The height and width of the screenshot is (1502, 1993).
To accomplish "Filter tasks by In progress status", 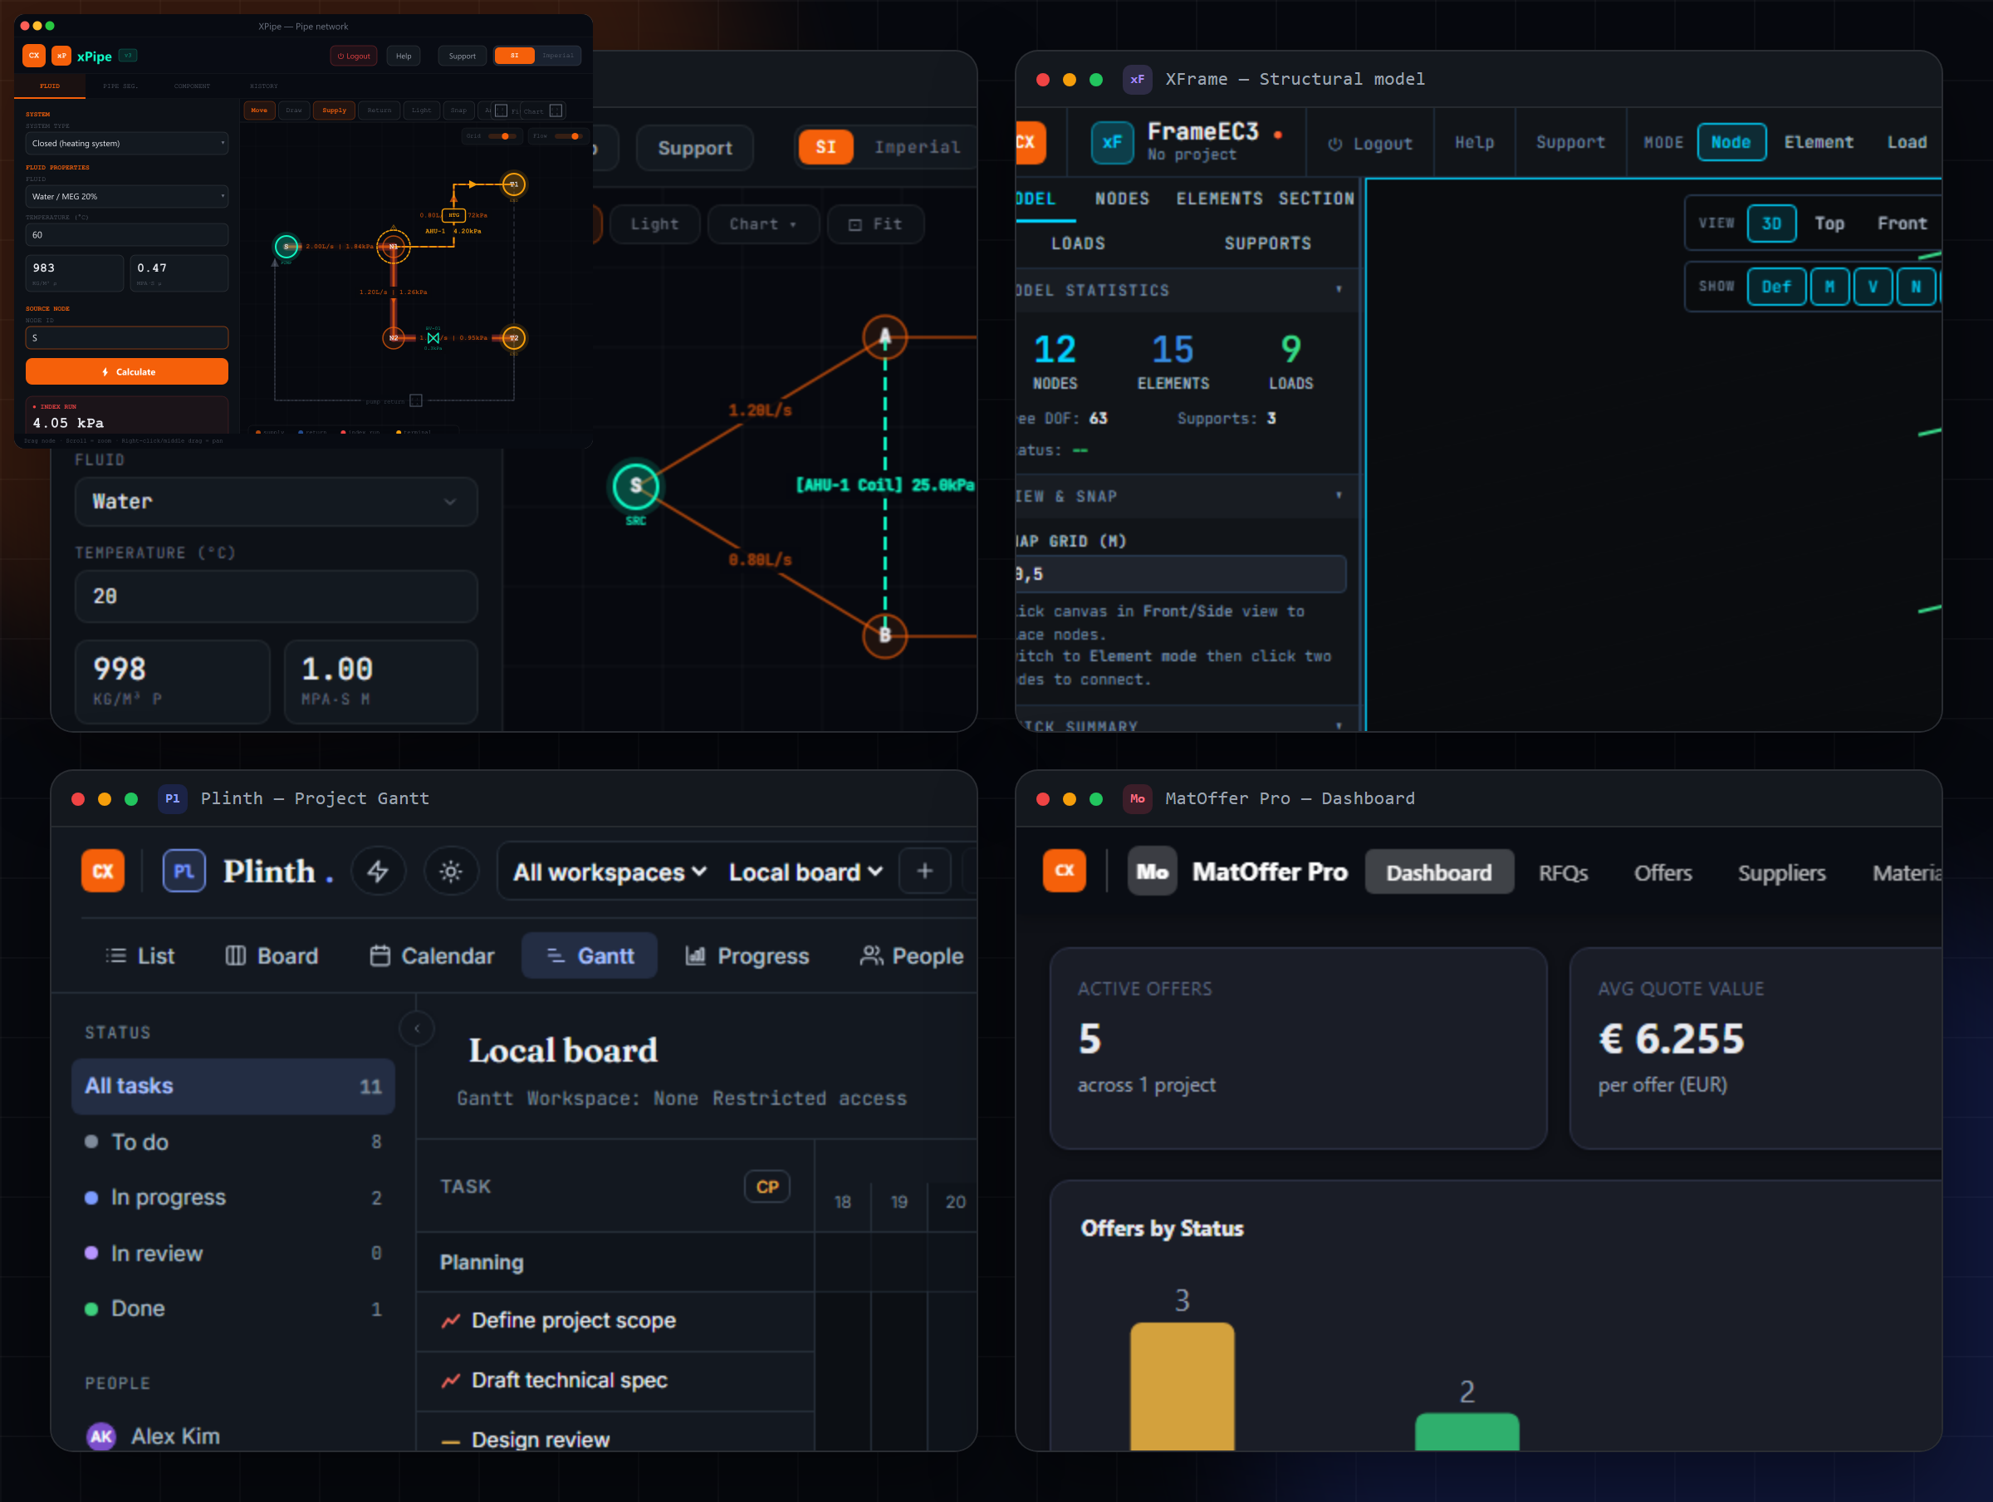I will tap(233, 1197).
